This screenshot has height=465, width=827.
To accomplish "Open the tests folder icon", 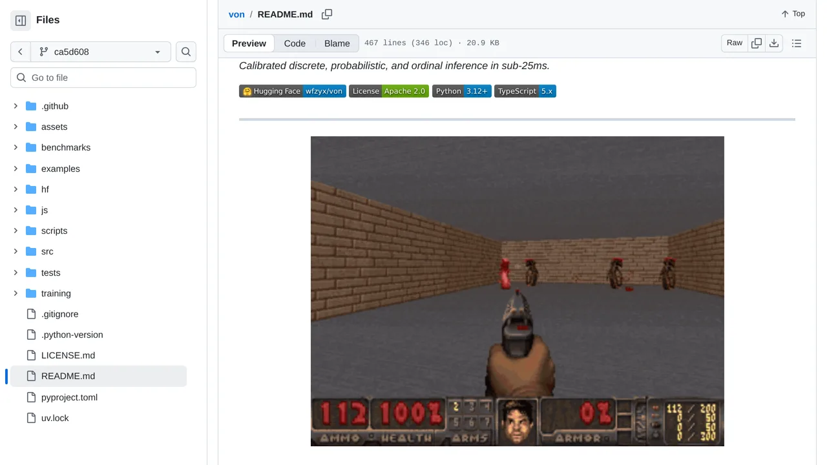I will 31,273.
